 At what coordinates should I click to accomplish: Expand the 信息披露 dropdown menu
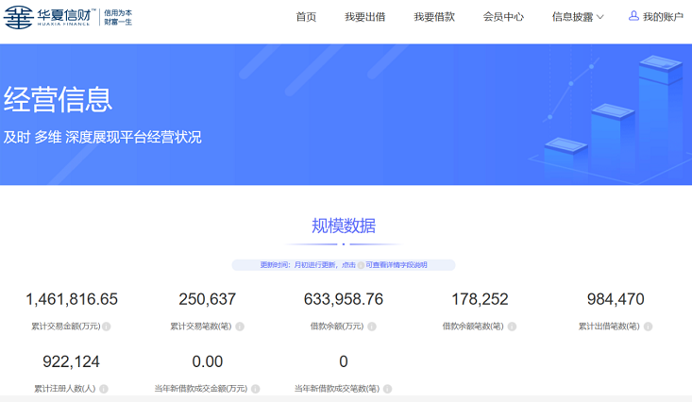tap(578, 17)
